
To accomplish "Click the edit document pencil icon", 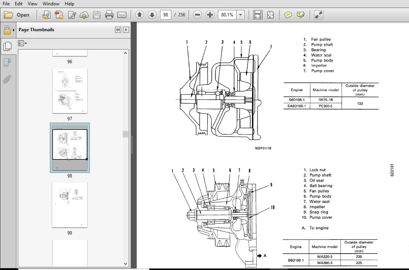I will [x=72, y=15].
